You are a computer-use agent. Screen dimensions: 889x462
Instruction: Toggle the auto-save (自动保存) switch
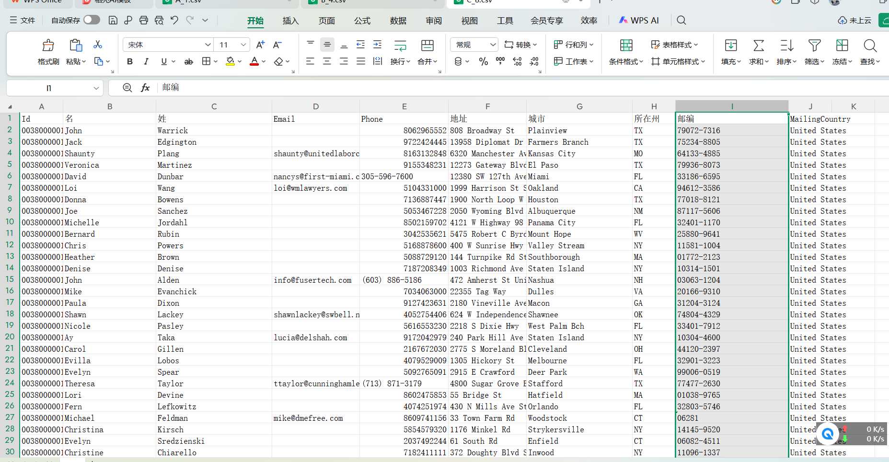(92, 20)
